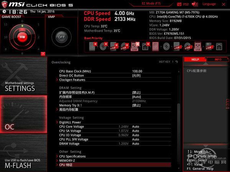This screenshot has height=172, width=230.
Task: Toggle Memory Try It ! value [禁止]
Action: [136, 105]
